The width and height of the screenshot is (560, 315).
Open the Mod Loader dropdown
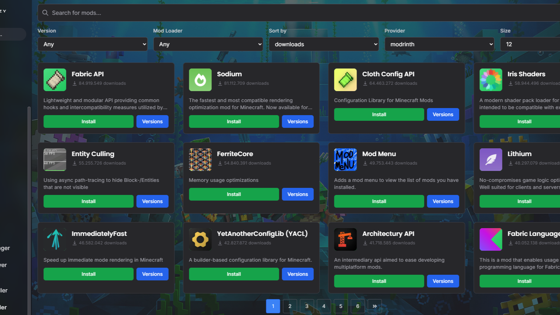coord(208,44)
